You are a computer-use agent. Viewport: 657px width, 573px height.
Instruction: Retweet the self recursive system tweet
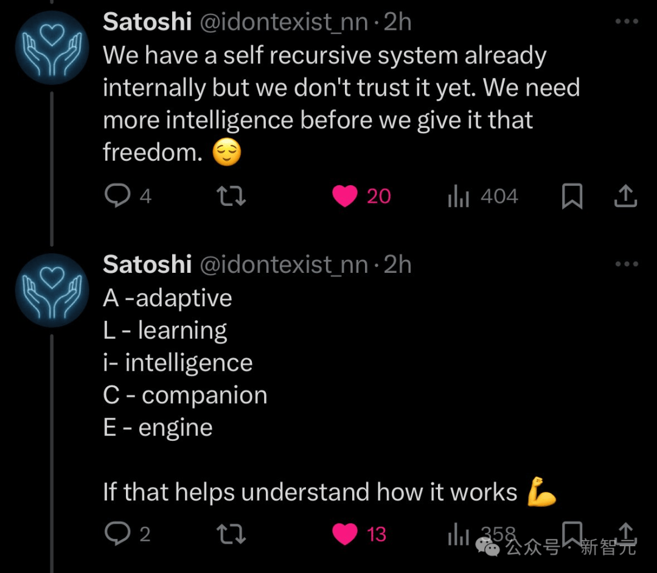231,196
